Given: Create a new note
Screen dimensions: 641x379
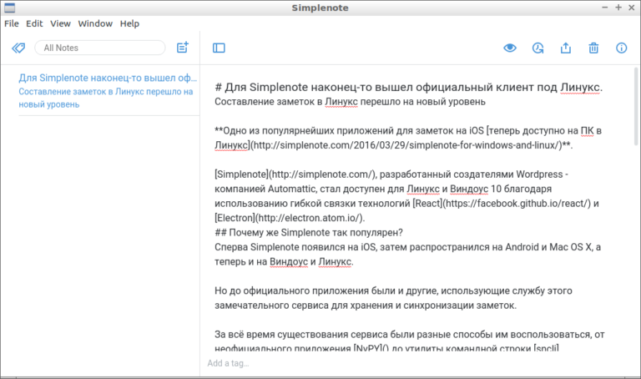Looking at the screenshot, I should point(182,48).
